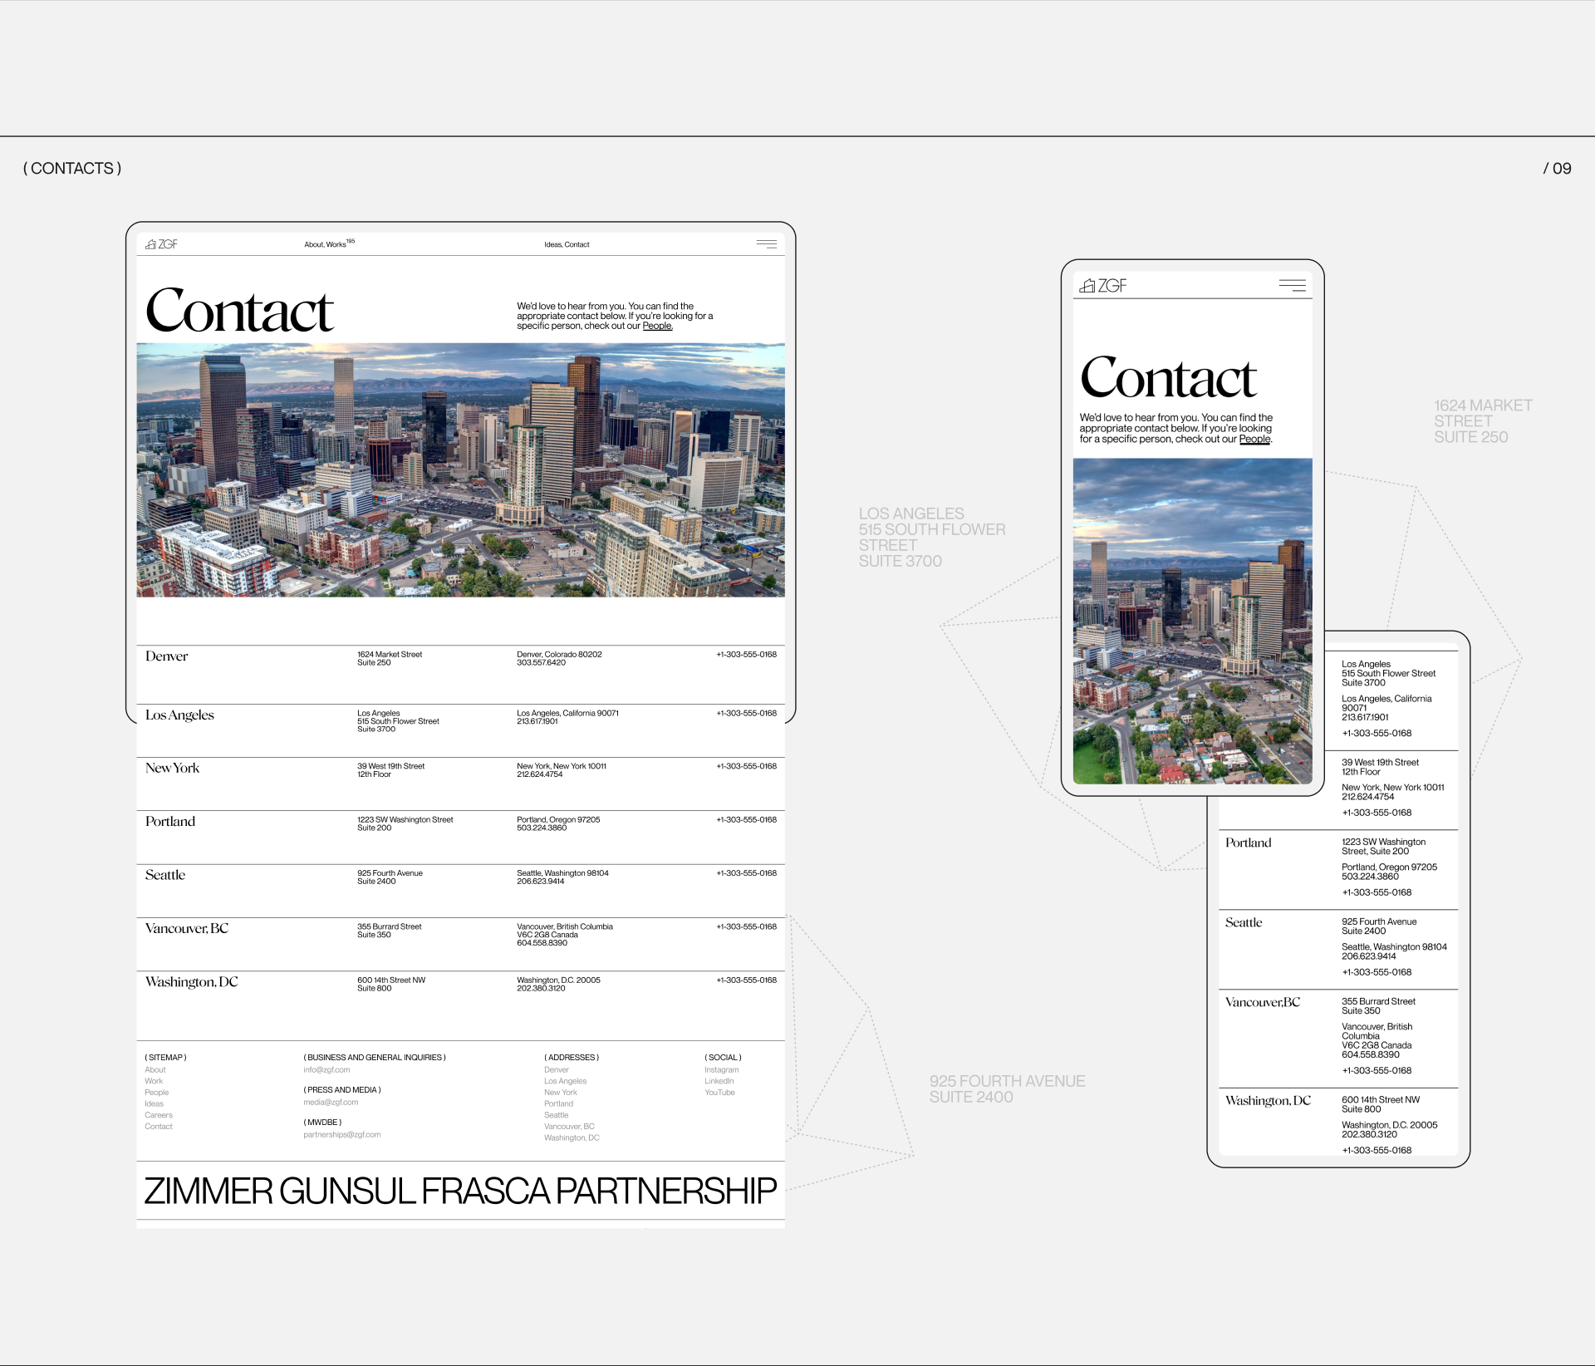This screenshot has height=1366, width=1595.
Task: Open 'Ideas, Contact' in desktop navigation
Action: point(567,244)
